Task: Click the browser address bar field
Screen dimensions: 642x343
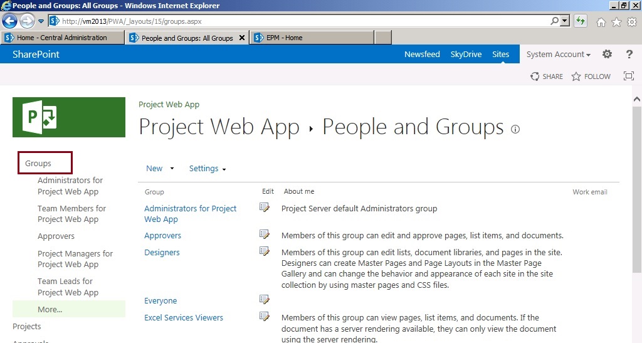Action: click(x=301, y=21)
